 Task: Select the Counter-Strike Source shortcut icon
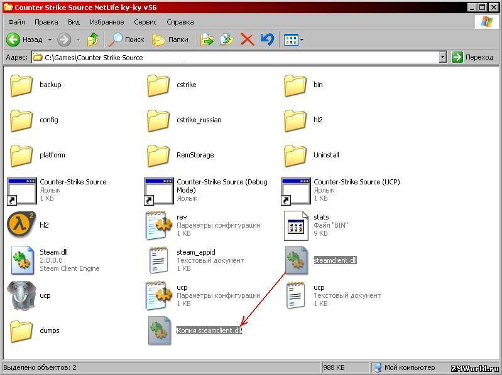[x=22, y=191]
